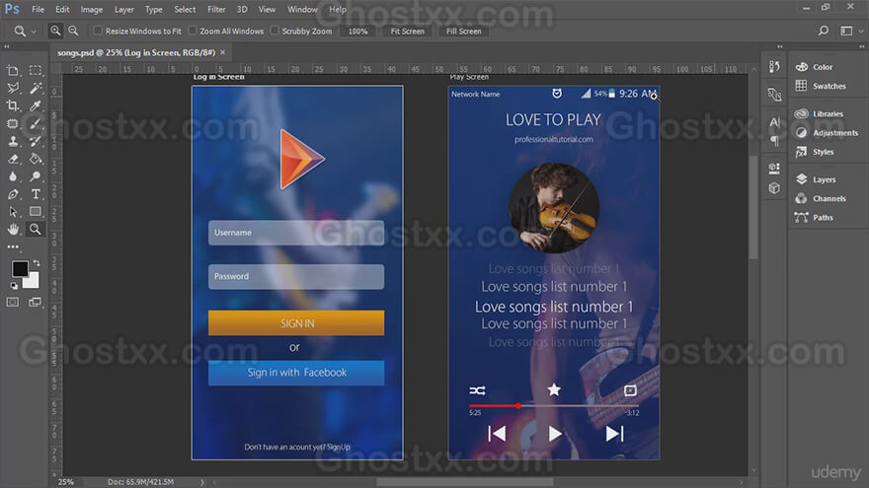Select the Eyedropper tool
Screen dimensions: 869x488
[36, 105]
